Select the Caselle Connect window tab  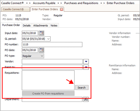tap(15, 9)
